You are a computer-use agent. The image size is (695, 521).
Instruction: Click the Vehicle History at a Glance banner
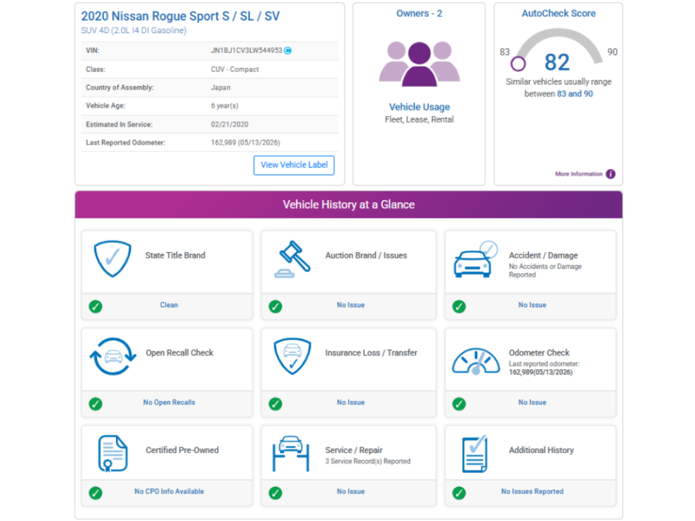pyautogui.click(x=349, y=204)
